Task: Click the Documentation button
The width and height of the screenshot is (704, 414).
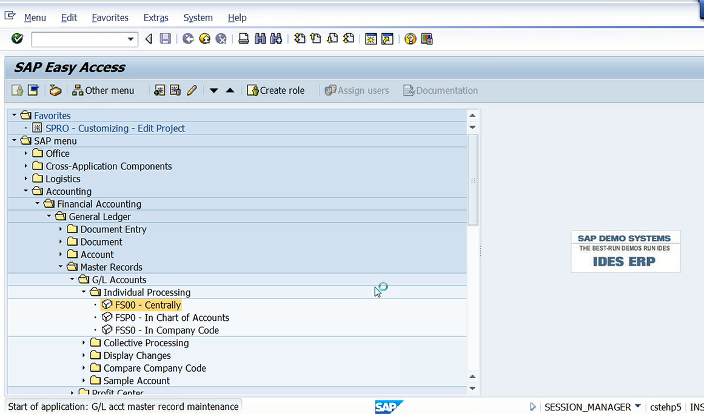Action: [x=440, y=90]
